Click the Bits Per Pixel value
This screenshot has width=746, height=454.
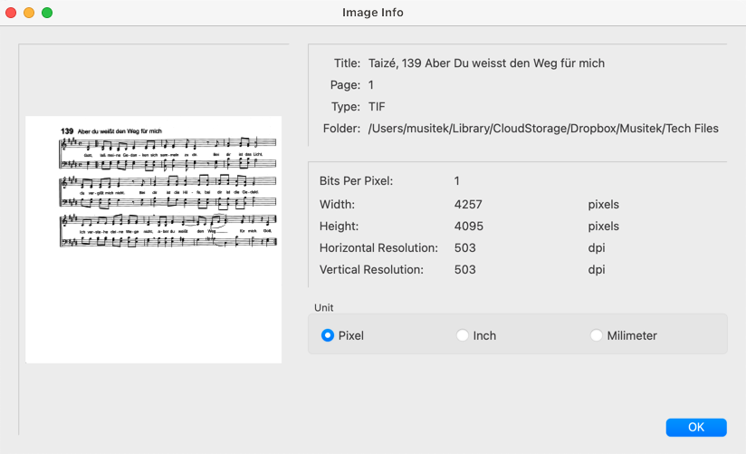pyautogui.click(x=456, y=181)
